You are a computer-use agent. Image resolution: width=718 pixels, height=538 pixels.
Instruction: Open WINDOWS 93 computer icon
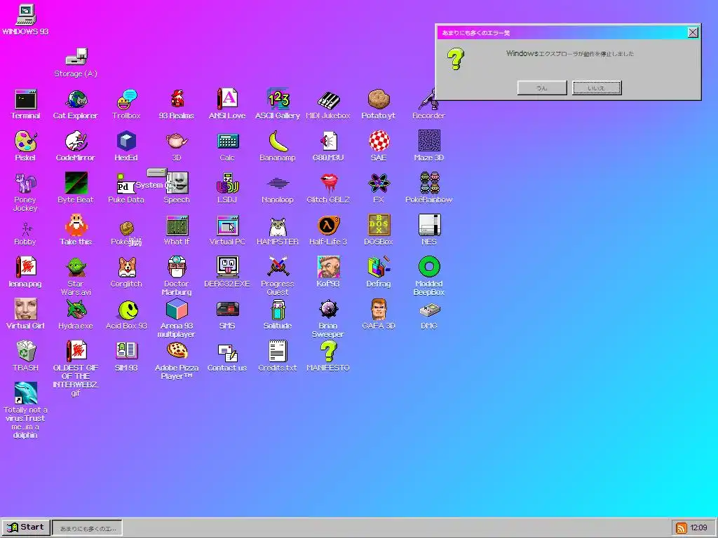coord(26,15)
